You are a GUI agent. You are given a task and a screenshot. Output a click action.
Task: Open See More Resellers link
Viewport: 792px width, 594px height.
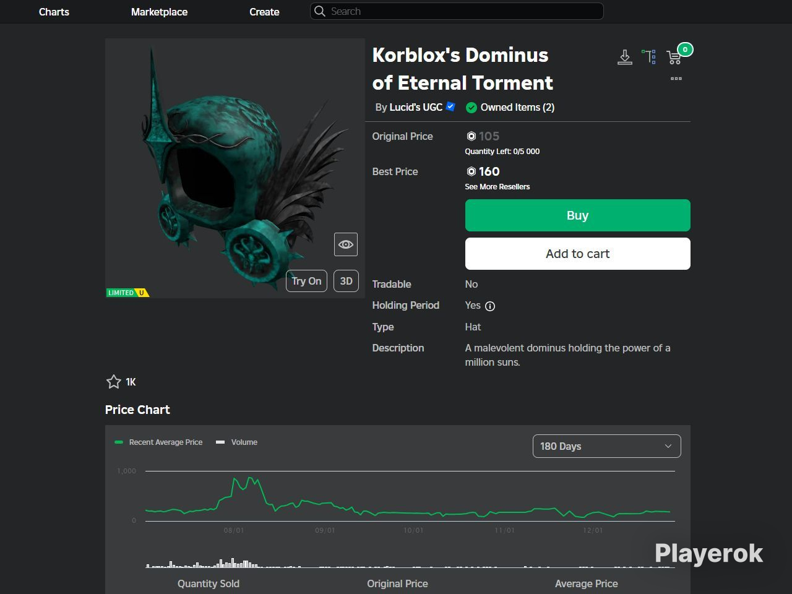[x=497, y=187]
